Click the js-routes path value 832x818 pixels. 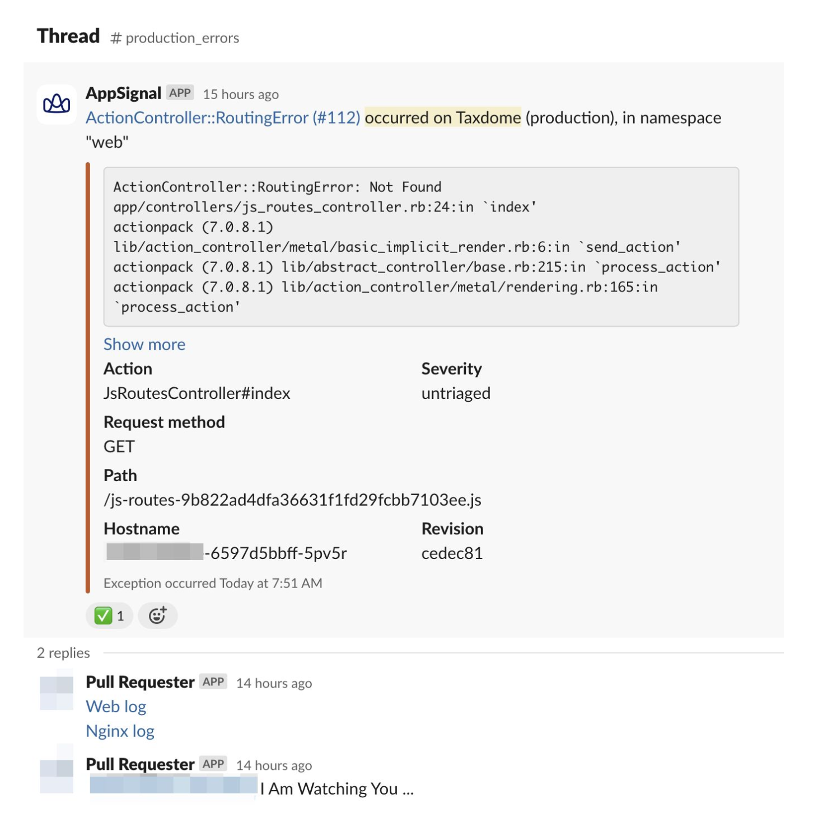(x=292, y=500)
